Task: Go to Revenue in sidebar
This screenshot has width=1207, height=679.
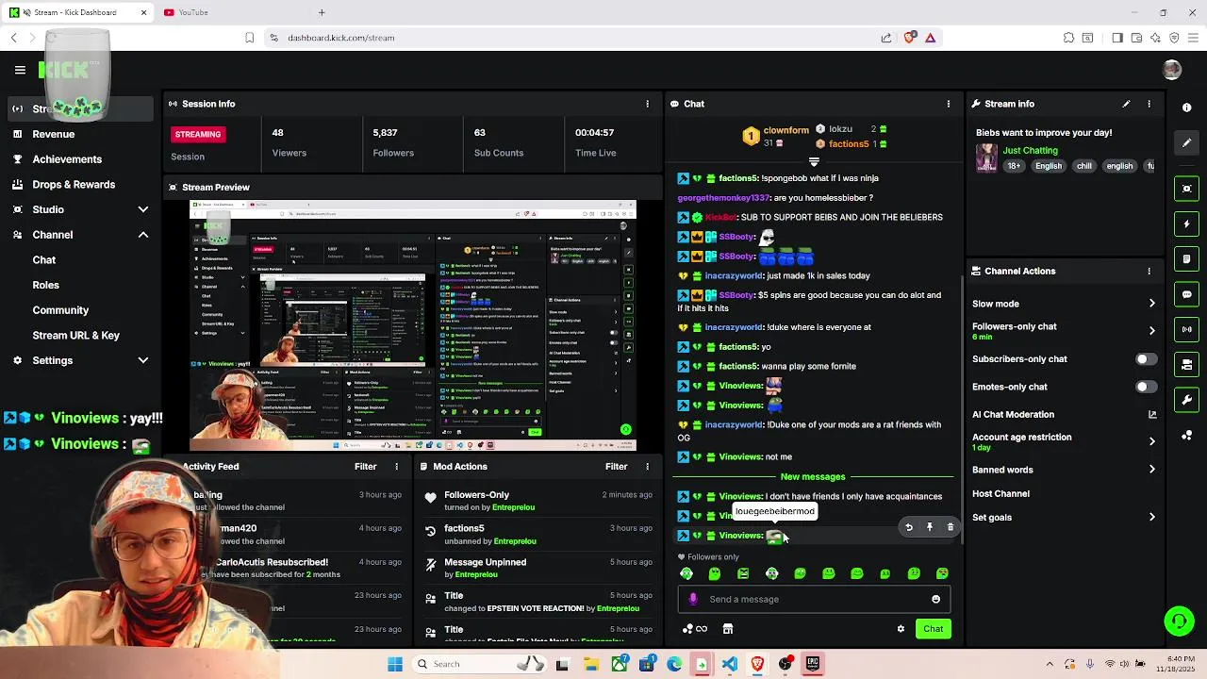Action: pos(54,134)
